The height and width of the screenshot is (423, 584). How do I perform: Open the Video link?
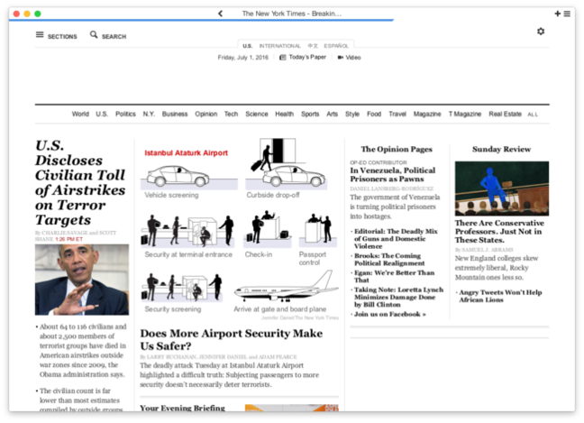pyautogui.click(x=353, y=58)
